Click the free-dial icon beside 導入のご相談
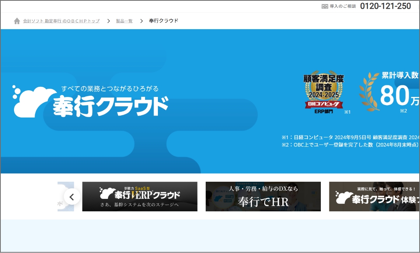 [x=325, y=6]
